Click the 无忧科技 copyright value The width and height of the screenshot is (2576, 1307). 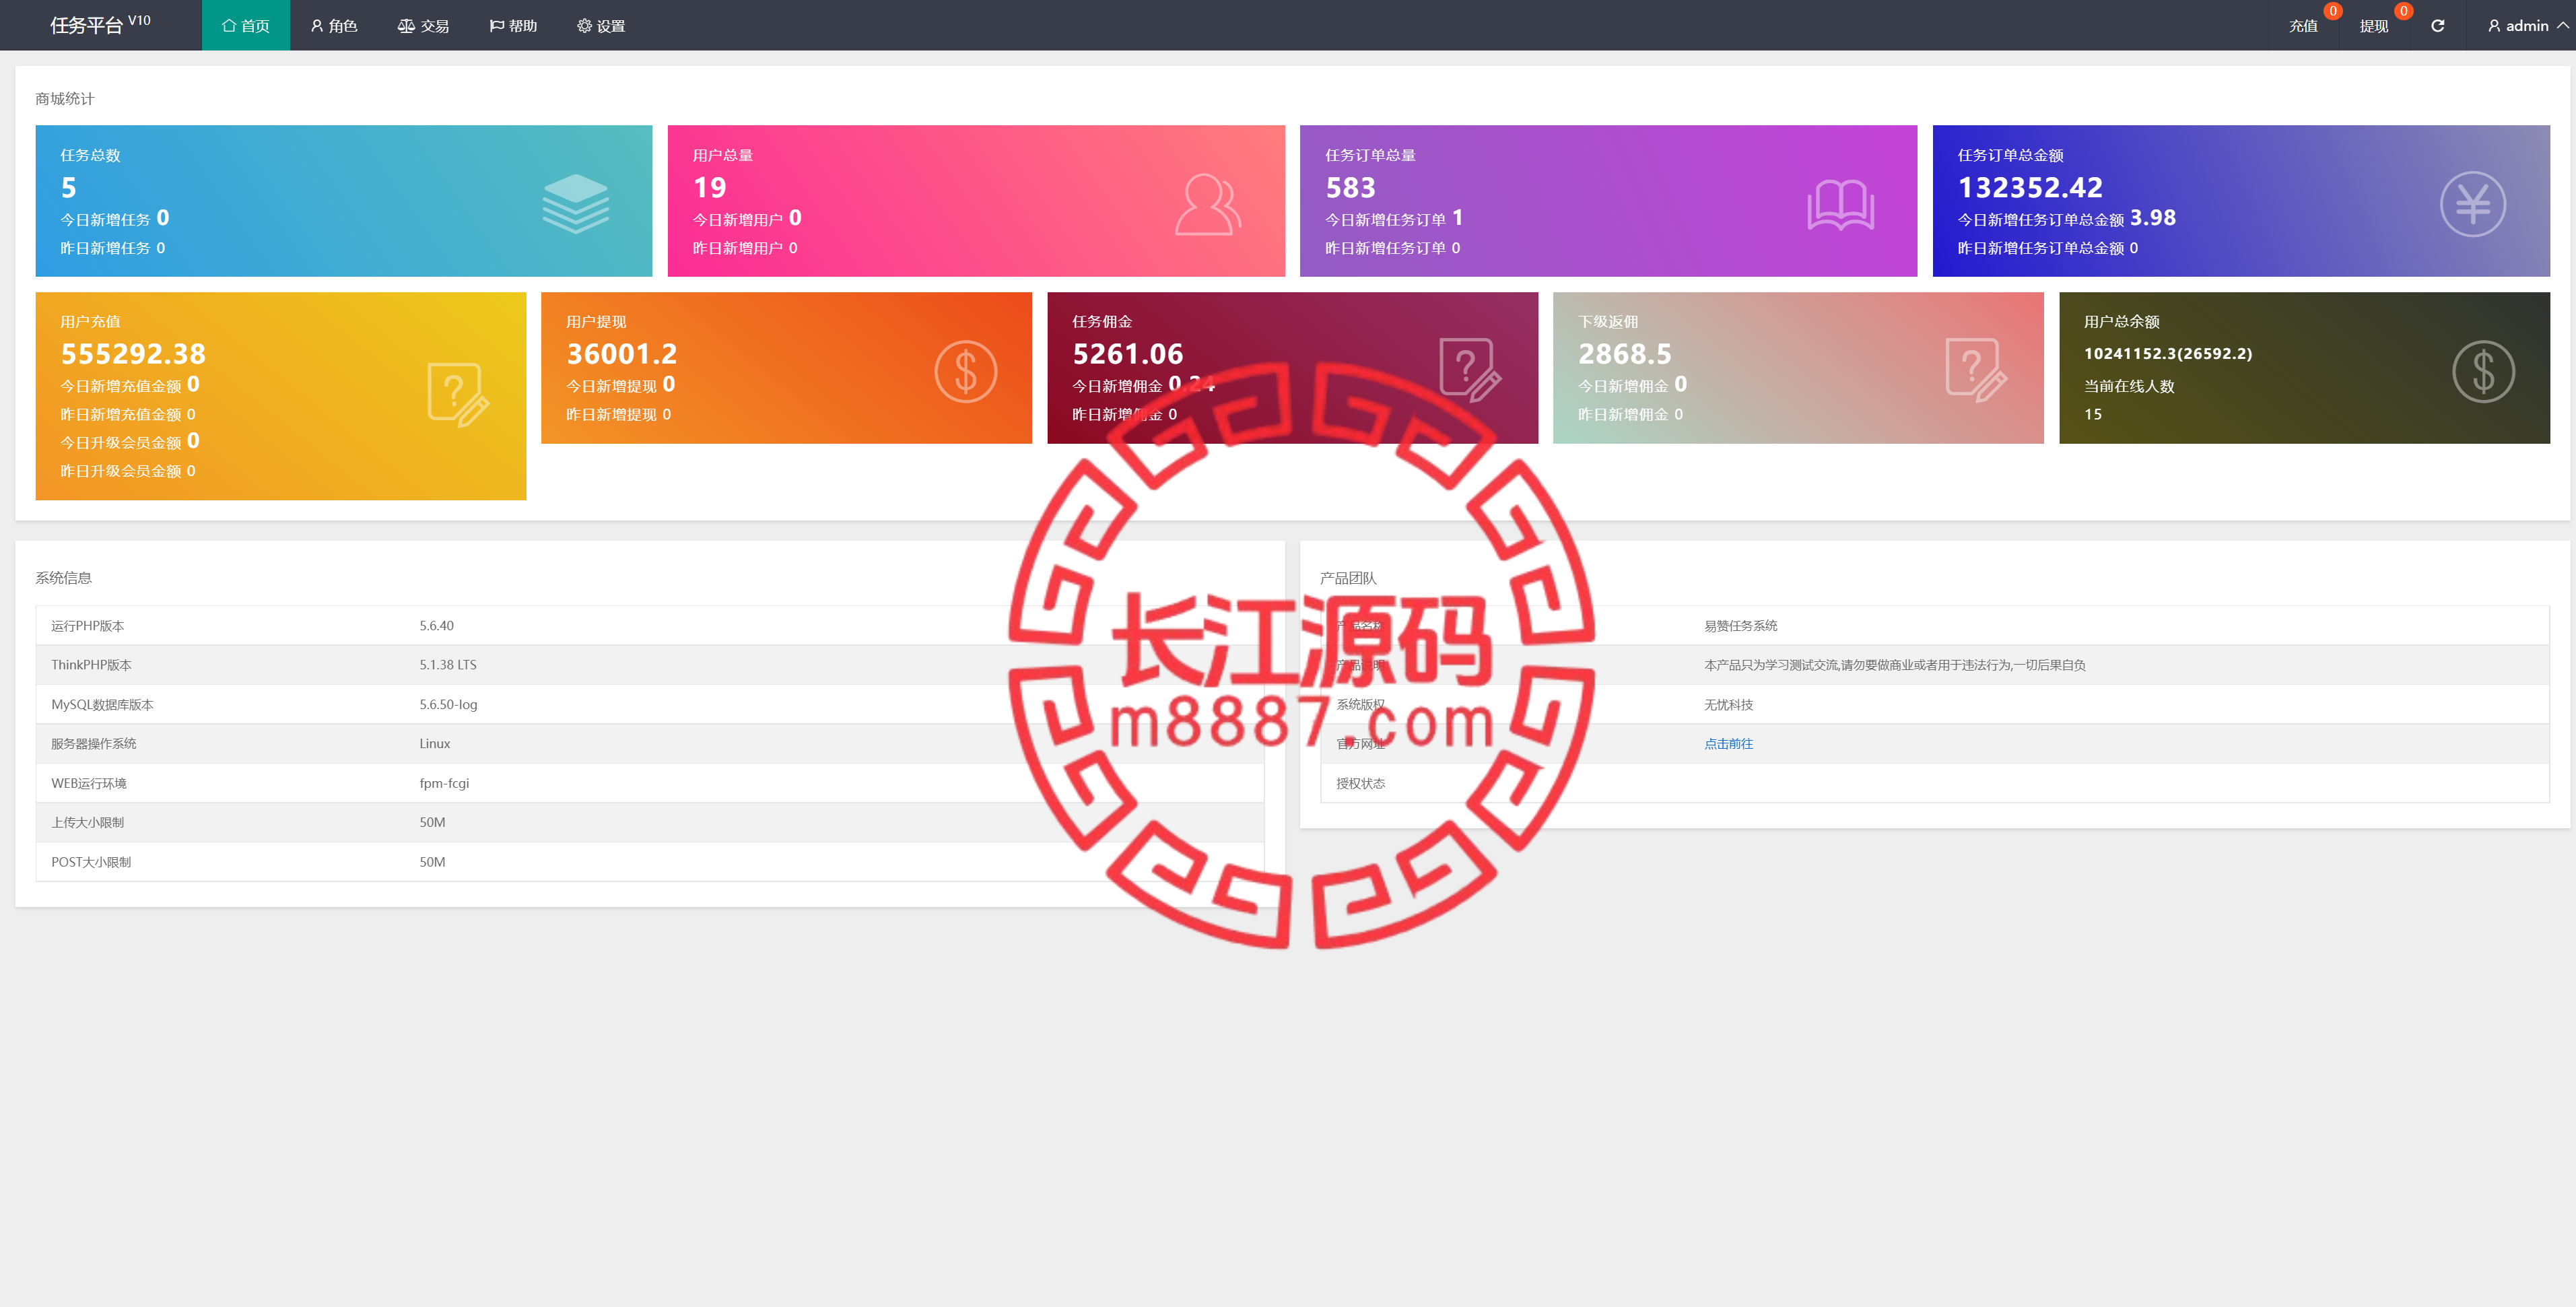tap(1728, 705)
